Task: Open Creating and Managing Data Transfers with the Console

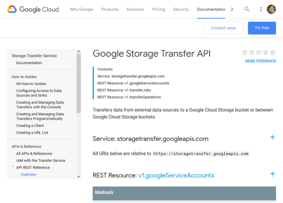Action: point(40,105)
